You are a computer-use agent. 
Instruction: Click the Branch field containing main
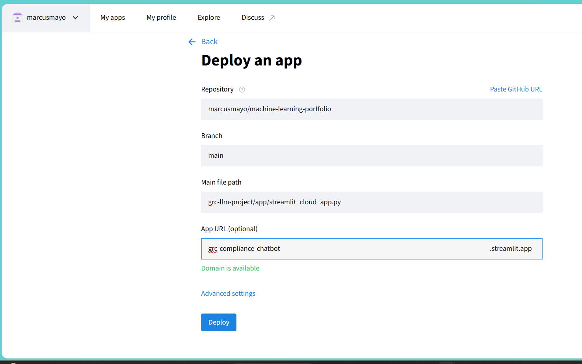[372, 156]
